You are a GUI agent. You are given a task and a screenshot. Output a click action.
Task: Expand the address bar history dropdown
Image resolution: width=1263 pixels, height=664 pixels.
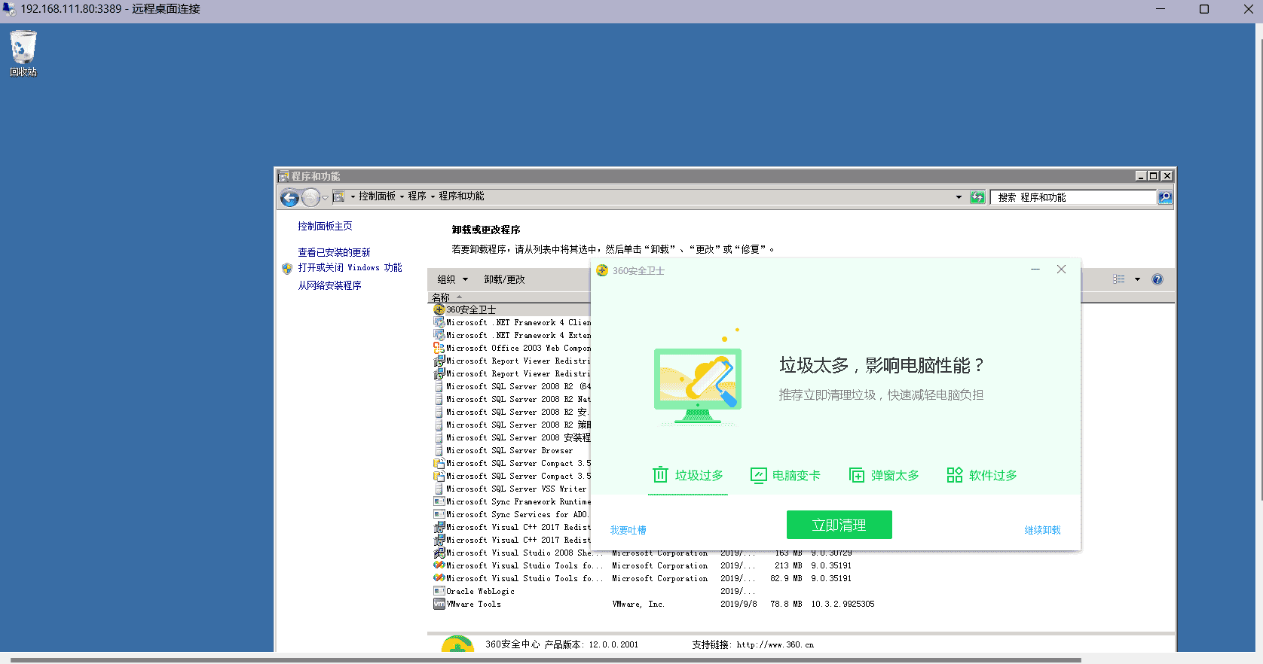tap(959, 197)
